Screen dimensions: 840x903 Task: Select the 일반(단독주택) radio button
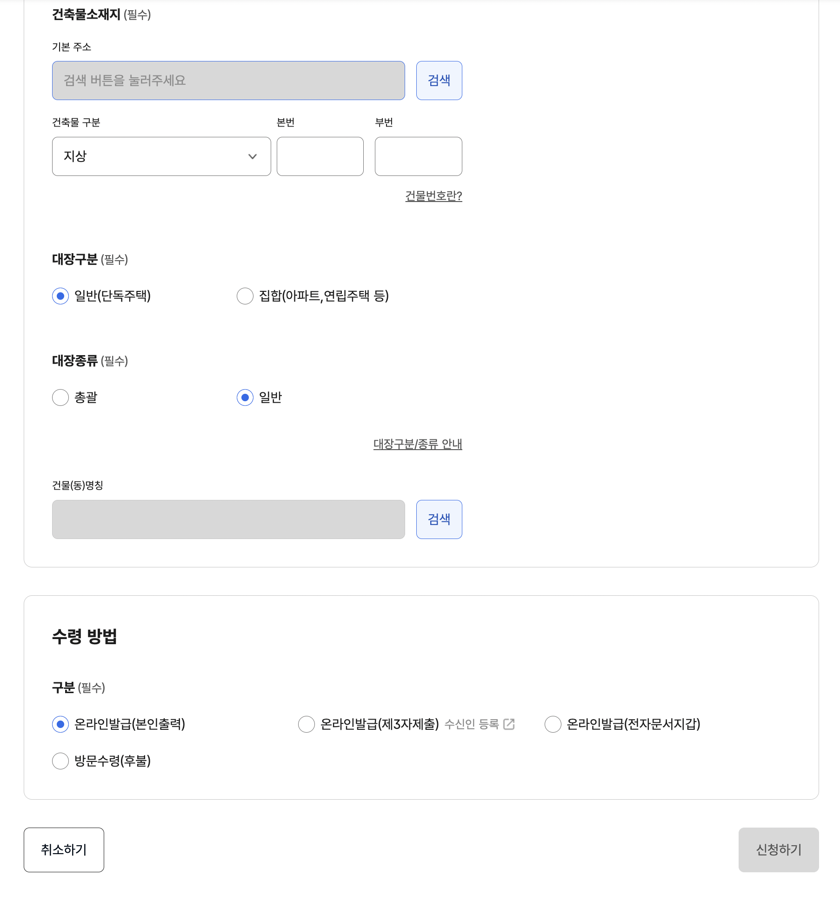[x=60, y=296]
